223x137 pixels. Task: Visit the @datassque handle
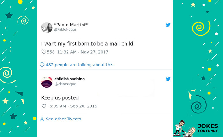[x=65, y=84]
